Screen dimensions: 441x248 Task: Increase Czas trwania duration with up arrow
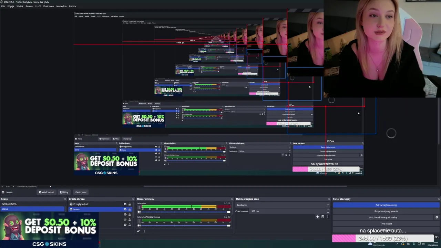click(x=328, y=210)
